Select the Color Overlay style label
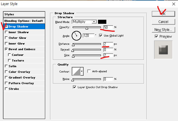178x121 pixels. coord(19,72)
